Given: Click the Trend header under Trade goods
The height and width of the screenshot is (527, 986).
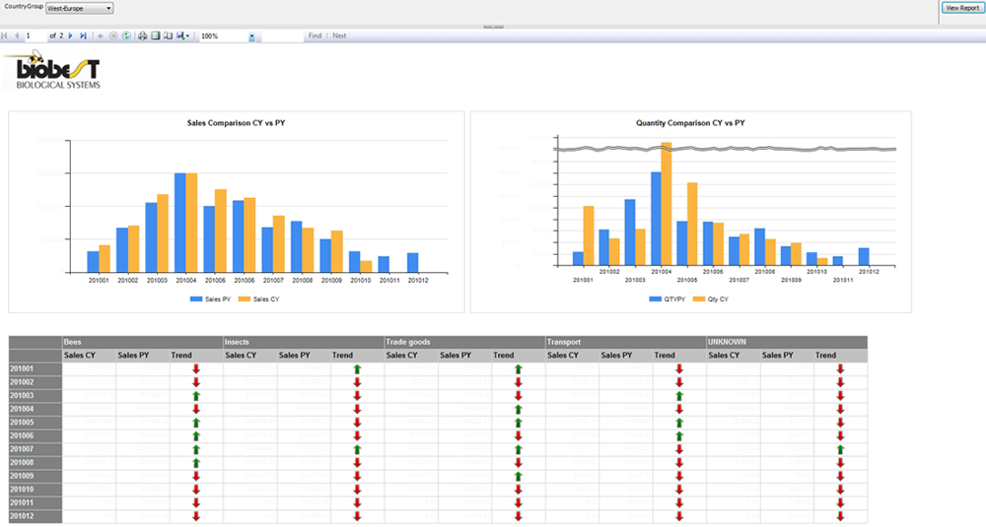Looking at the screenshot, I should (519, 356).
